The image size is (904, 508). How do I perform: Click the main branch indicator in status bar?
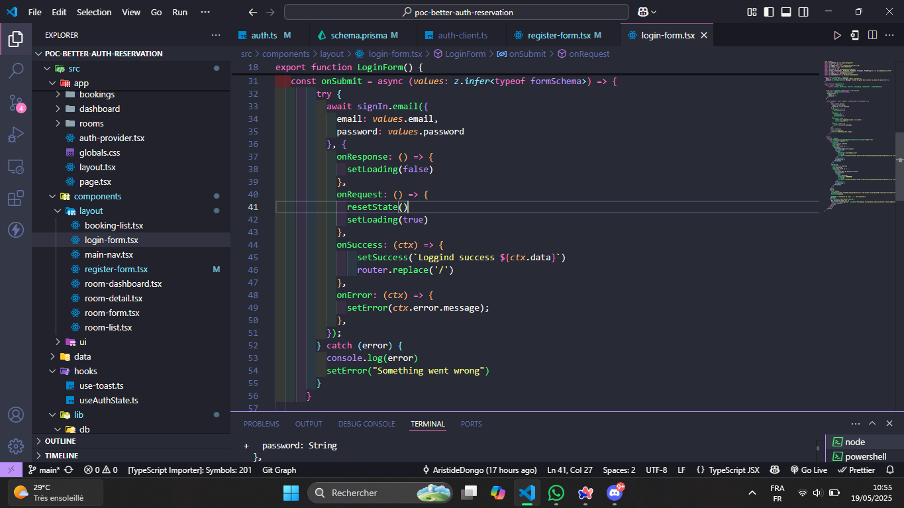(45, 470)
